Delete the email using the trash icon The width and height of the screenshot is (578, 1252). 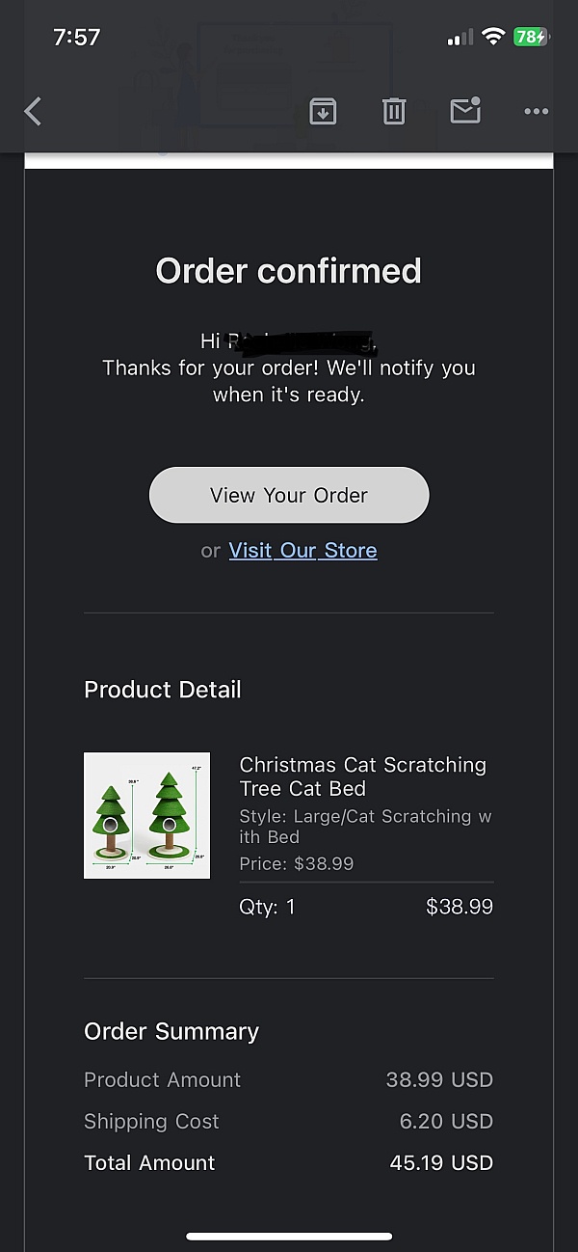[x=394, y=112]
